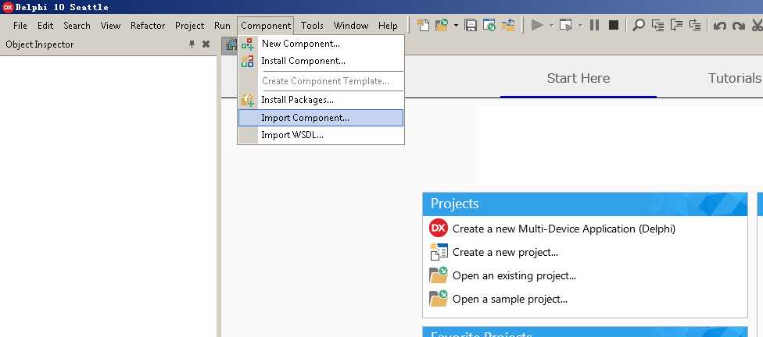
Task: Select the highlighted Import Component... entry
Action: click(x=321, y=118)
